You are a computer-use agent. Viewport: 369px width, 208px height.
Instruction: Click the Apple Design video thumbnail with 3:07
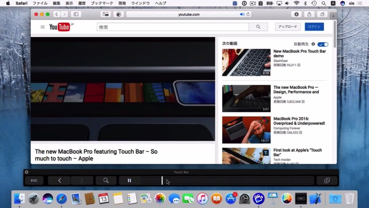coord(246,98)
